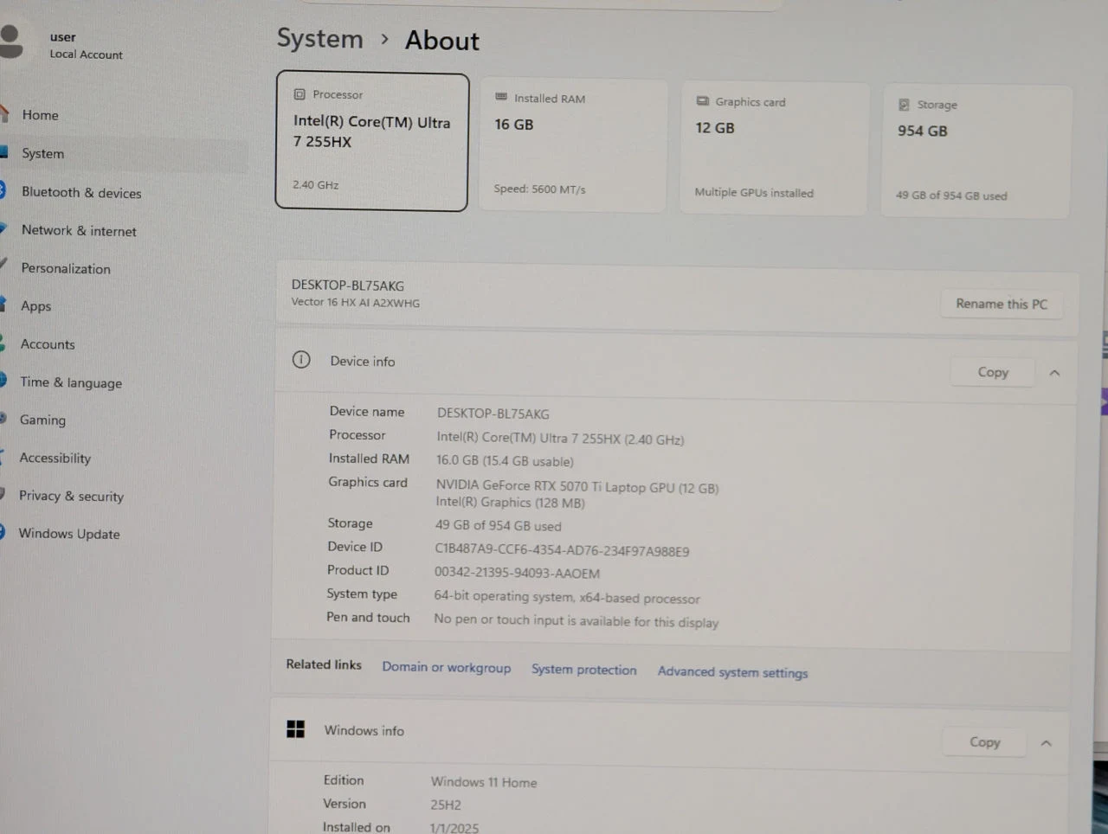Copy the Windows info details
The image size is (1108, 834).
click(984, 742)
